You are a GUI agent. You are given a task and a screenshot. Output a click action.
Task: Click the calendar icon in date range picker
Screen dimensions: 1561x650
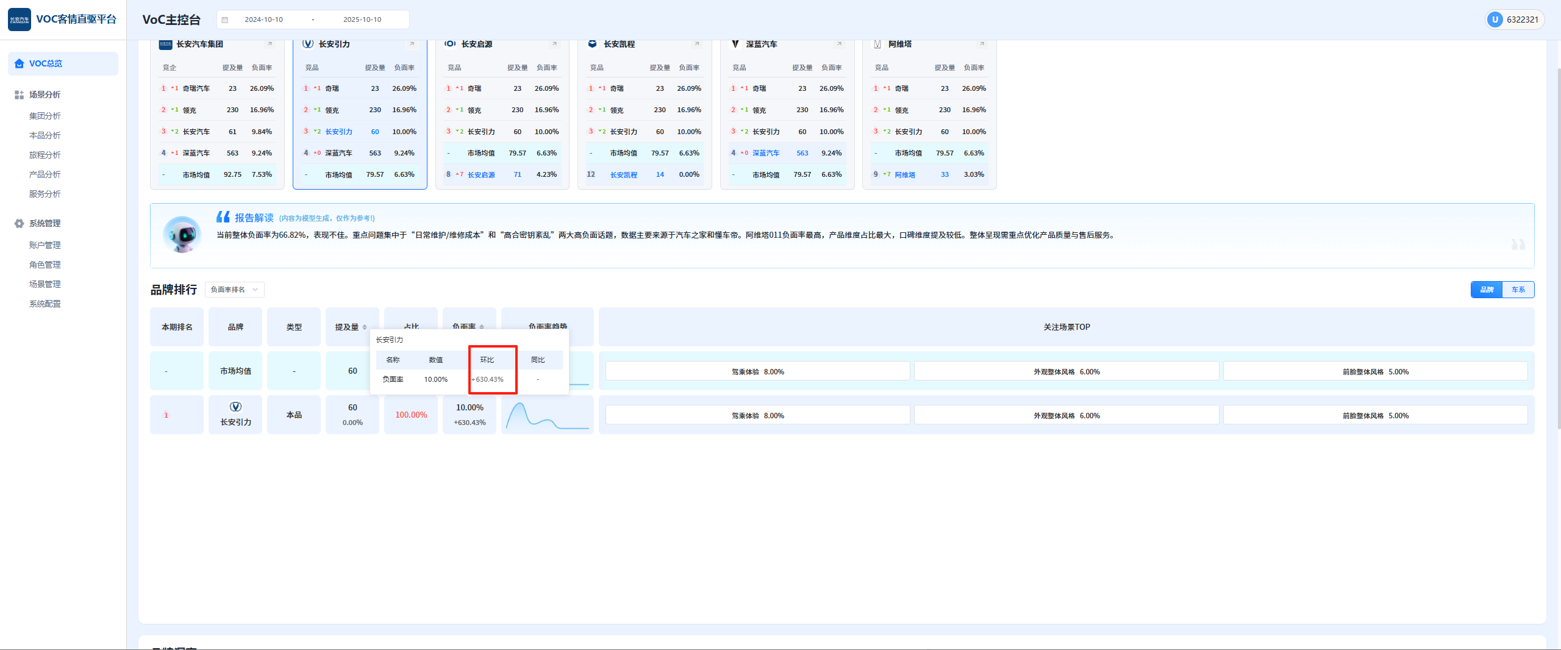click(x=225, y=20)
